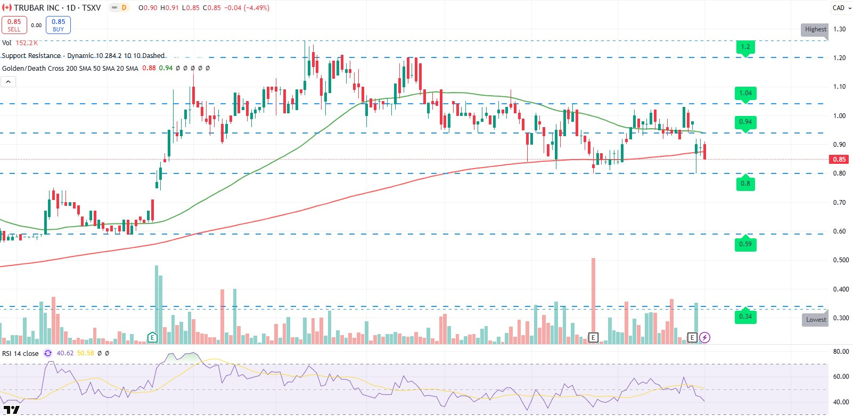Click the RSI value 40.62
853x416 pixels.
pyautogui.click(x=65, y=353)
